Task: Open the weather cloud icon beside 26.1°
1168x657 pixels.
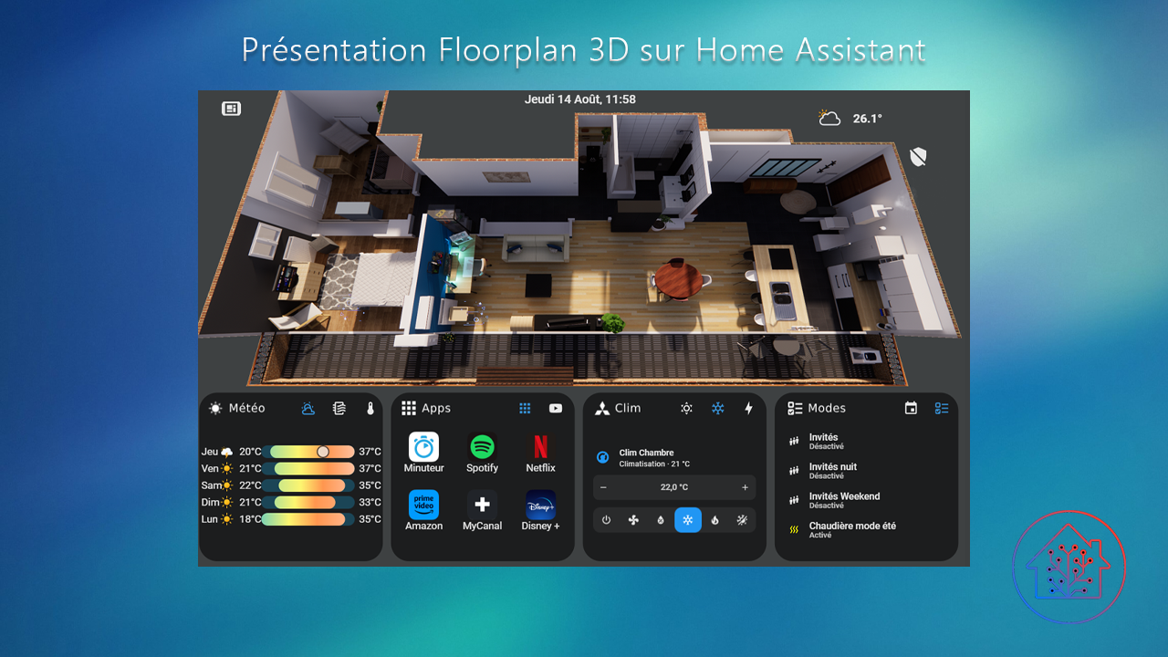Action: point(829,118)
